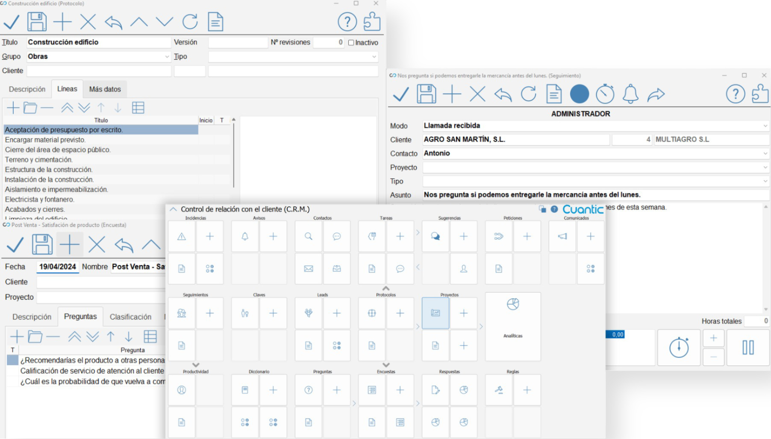Click the bell reminder icon in Seguimiento toolbar

(x=630, y=94)
